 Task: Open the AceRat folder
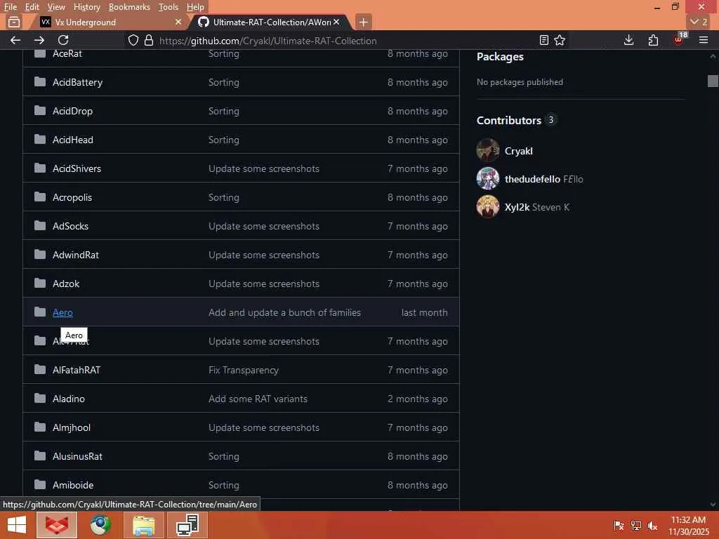[x=67, y=53]
